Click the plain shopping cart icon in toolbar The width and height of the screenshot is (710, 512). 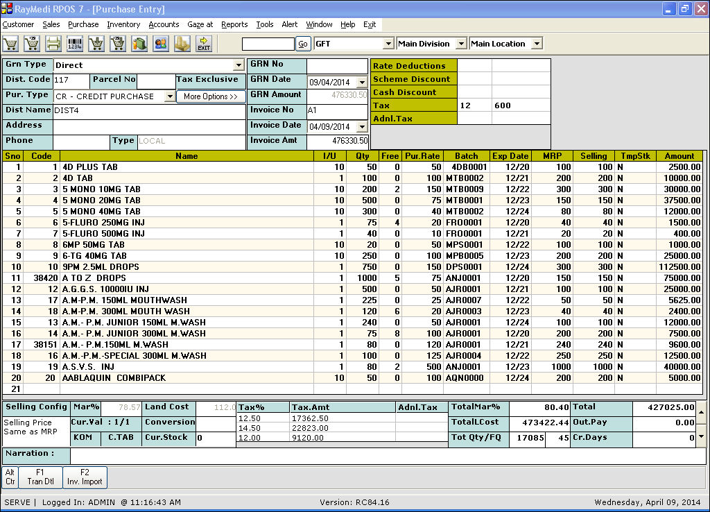10,44
